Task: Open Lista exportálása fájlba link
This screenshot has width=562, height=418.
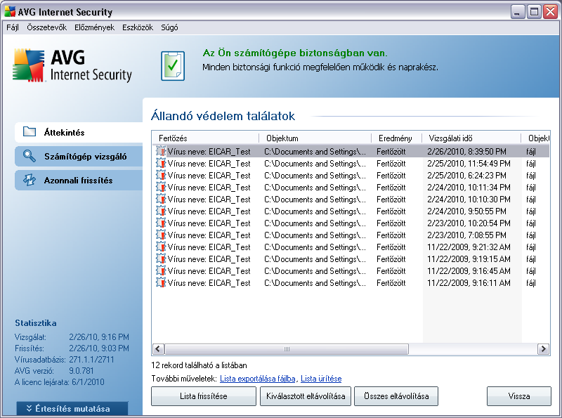Action: [x=257, y=379]
